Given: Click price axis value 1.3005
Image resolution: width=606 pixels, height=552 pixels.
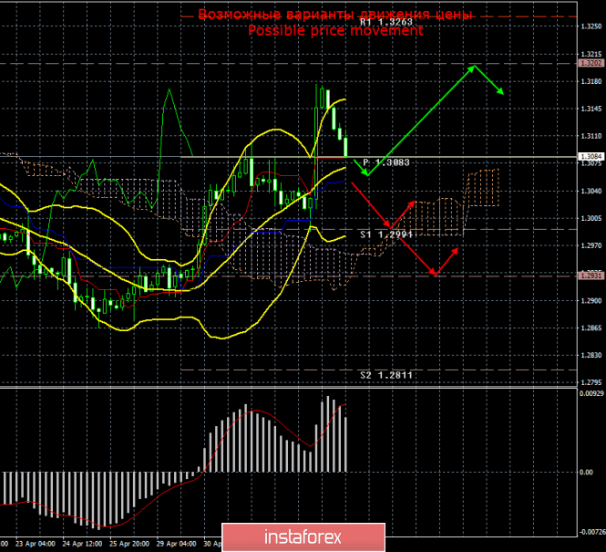Looking at the screenshot, I should pyautogui.click(x=591, y=219).
